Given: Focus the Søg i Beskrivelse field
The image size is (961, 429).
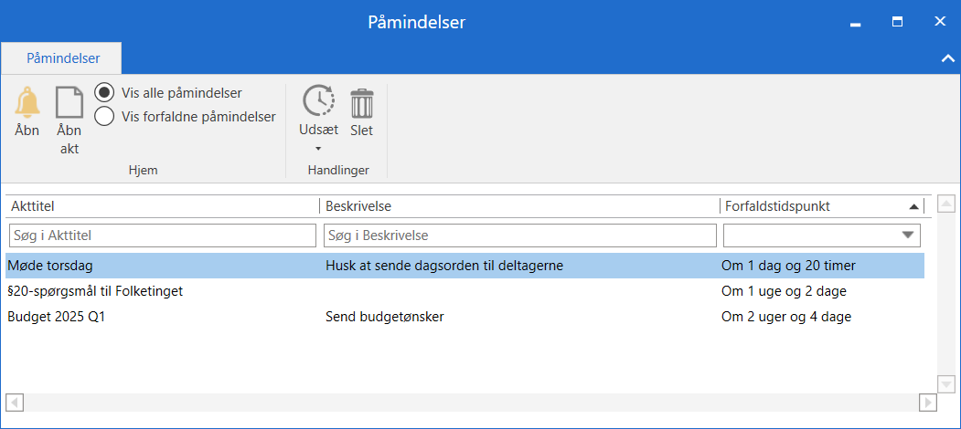Looking at the screenshot, I should [x=519, y=235].
